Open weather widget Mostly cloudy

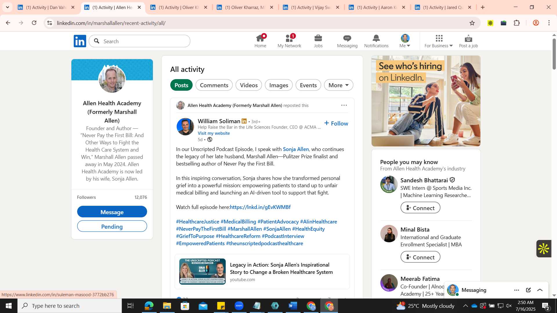pos(425,306)
